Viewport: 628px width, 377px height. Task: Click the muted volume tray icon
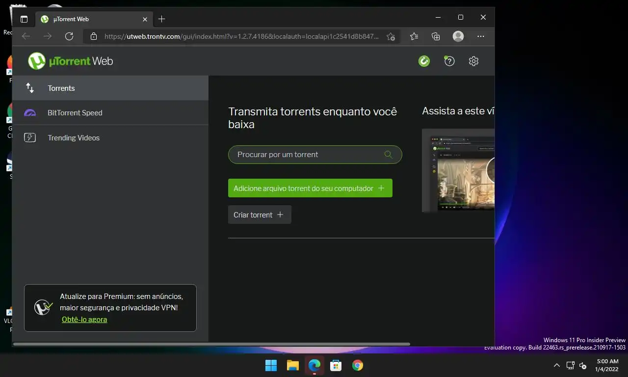pos(583,365)
